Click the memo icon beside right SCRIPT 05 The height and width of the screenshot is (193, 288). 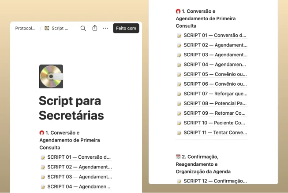(x=179, y=75)
